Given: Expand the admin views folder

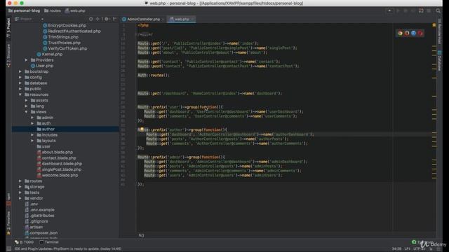Looking at the screenshot, I should (32, 118).
